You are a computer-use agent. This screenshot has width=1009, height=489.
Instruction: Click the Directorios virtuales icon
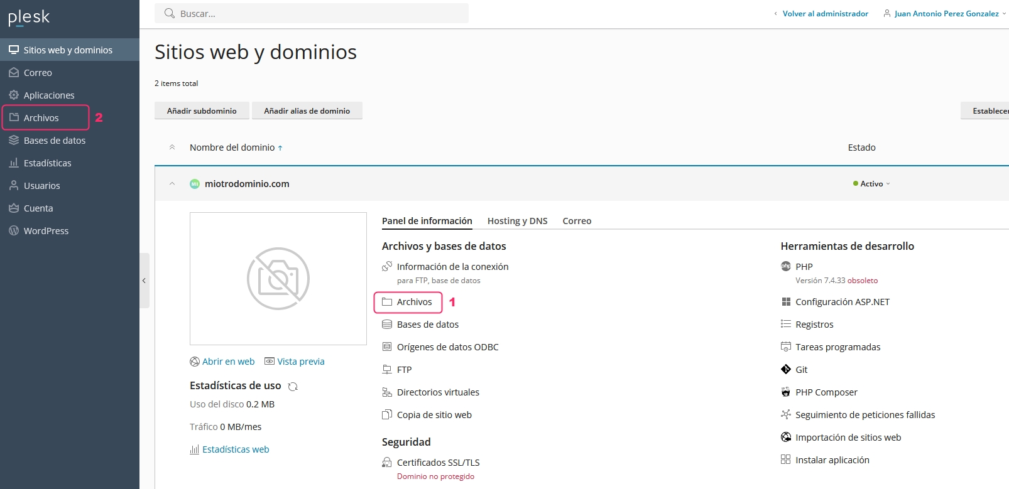point(387,392)
